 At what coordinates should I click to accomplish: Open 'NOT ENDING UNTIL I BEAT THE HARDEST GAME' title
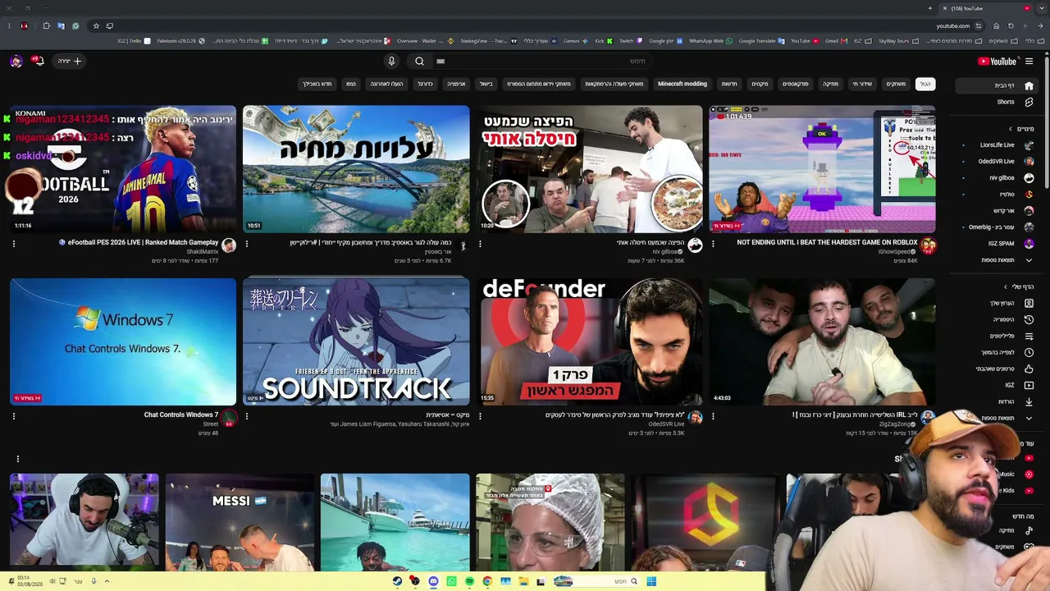click(x=828, y=242)
